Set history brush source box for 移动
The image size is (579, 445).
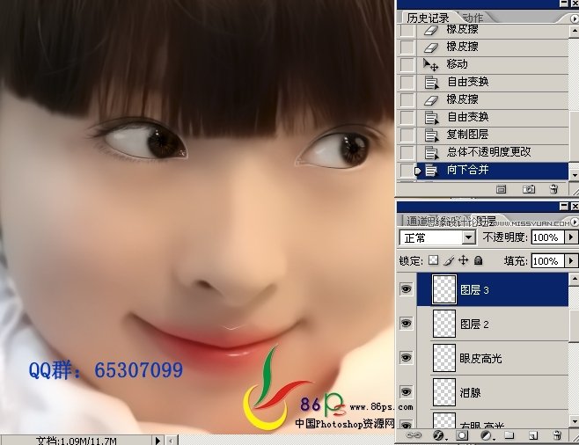(407, 64)
